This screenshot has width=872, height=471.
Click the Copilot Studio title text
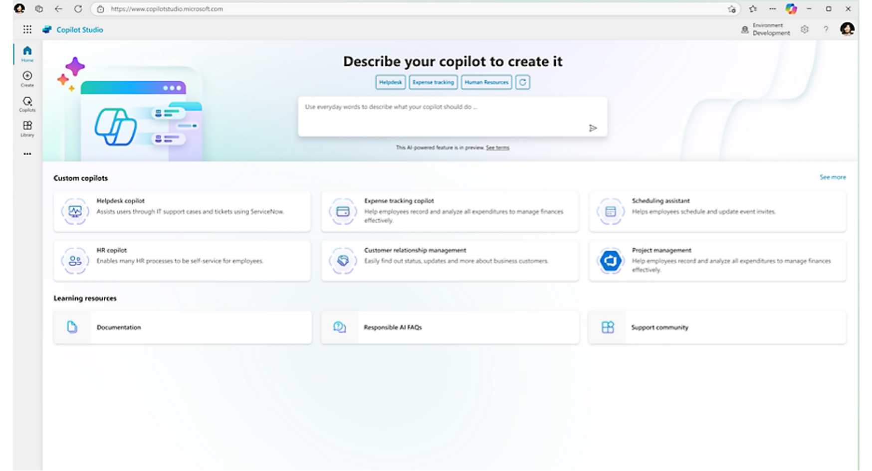80,30
